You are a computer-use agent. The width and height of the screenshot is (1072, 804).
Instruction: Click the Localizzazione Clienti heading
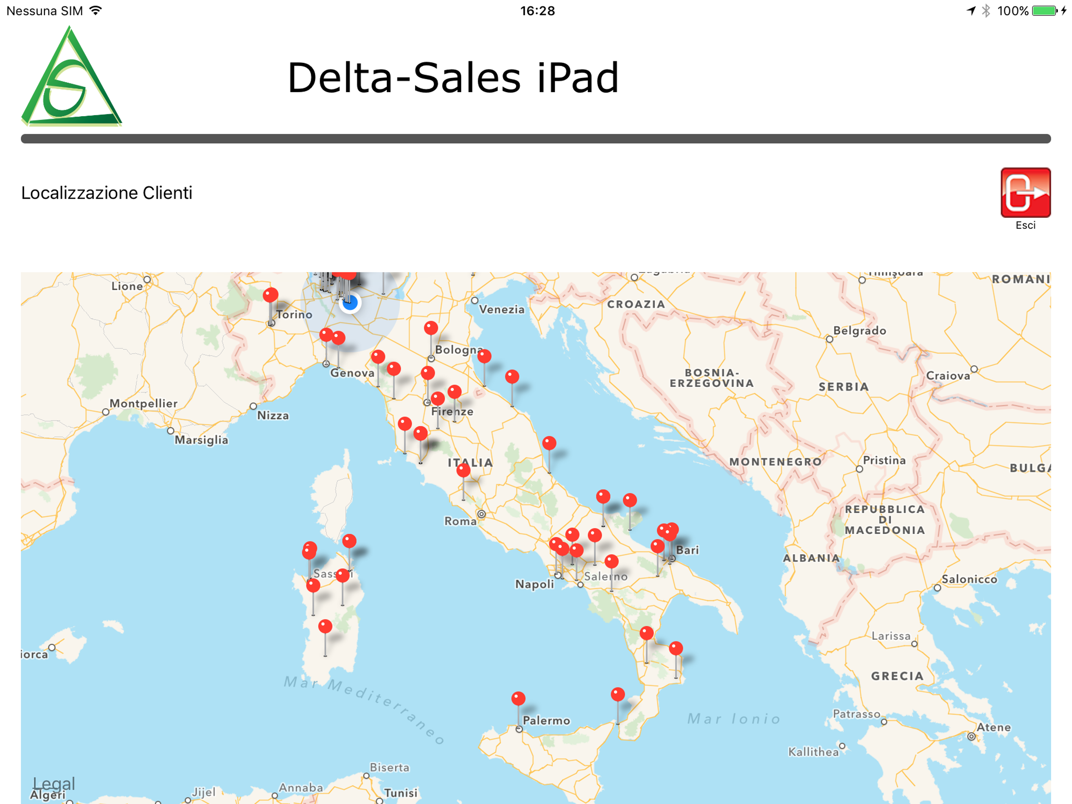107,193
